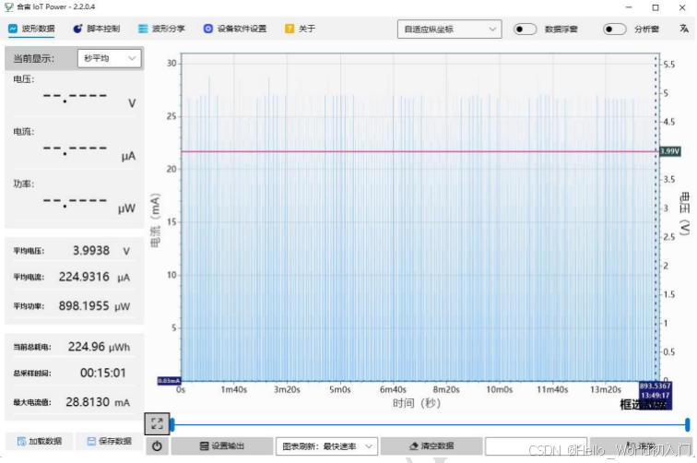The width and height of the screenshot is (697, 463).
Task: Click the 平均电流 value 224.9316
Action: point(84,277)
